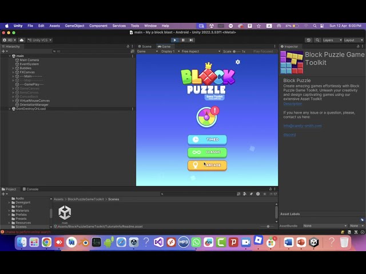Add new object in Hierarchy plus button
The height and width of the screenshot is (274, 366).
pyautogui.click(x=5, y=51)
